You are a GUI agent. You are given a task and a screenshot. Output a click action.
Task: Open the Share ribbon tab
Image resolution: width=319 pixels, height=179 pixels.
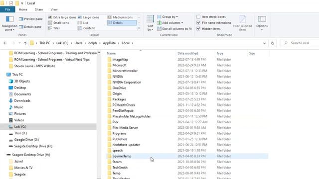[39, 9]
